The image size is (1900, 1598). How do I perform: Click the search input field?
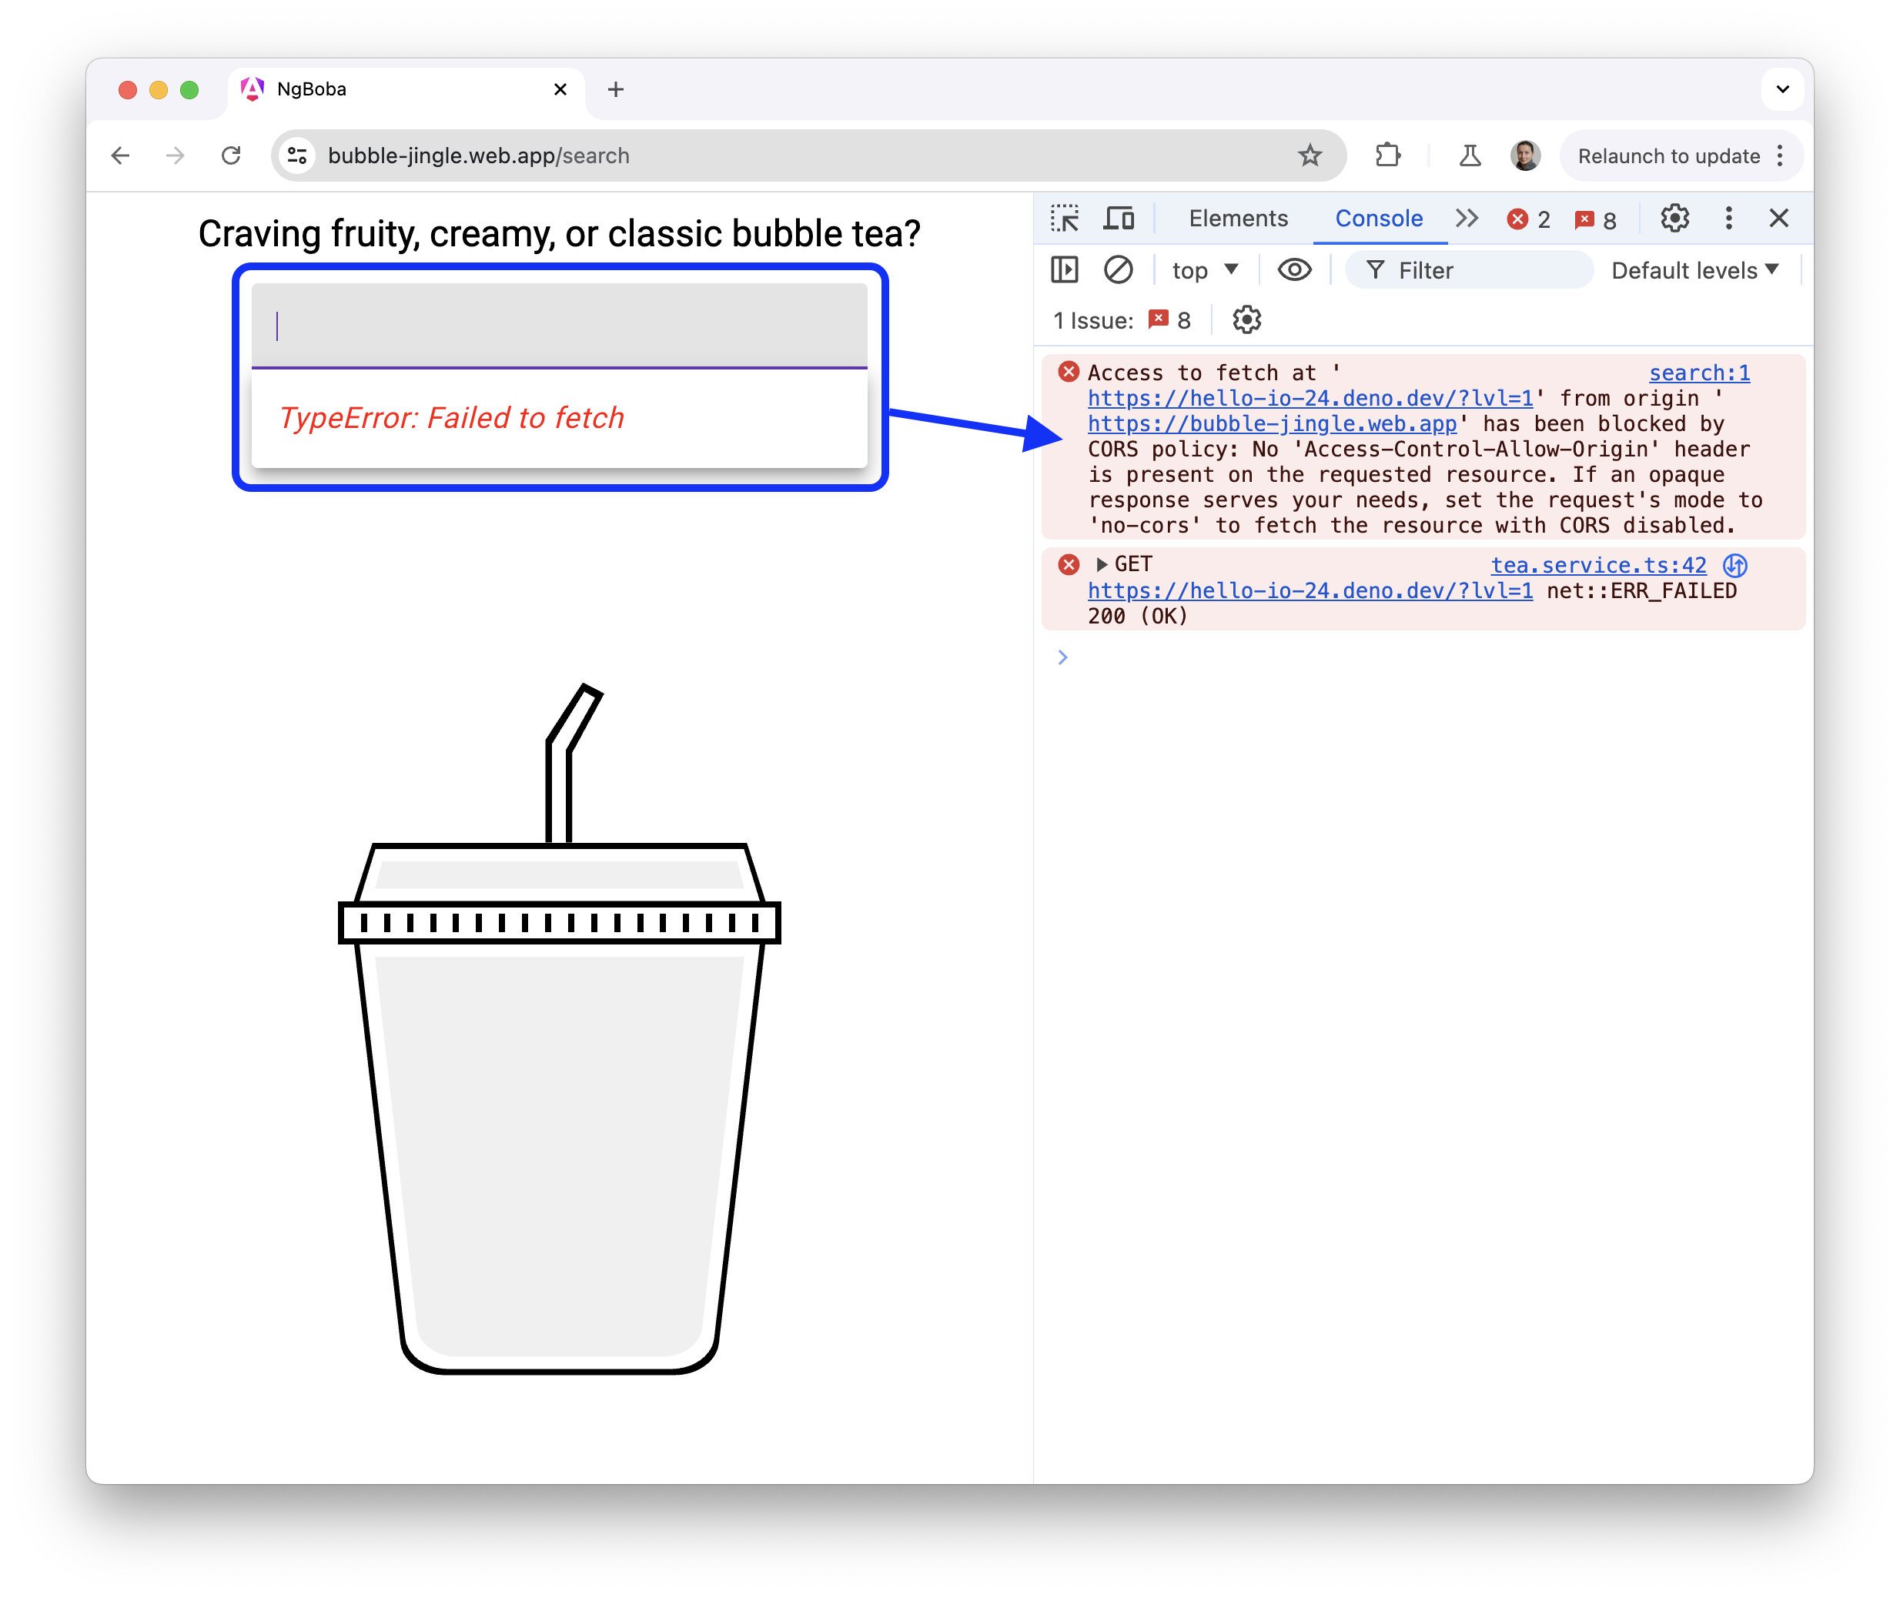[x=560, y=326]
